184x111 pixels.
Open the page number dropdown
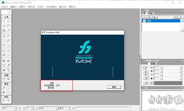pos(33,108)
